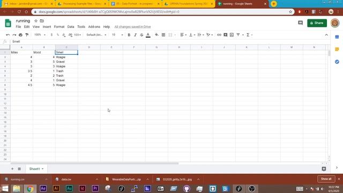Decrease decimal places icon
343x193 pixels.
(x=64, y=35)
